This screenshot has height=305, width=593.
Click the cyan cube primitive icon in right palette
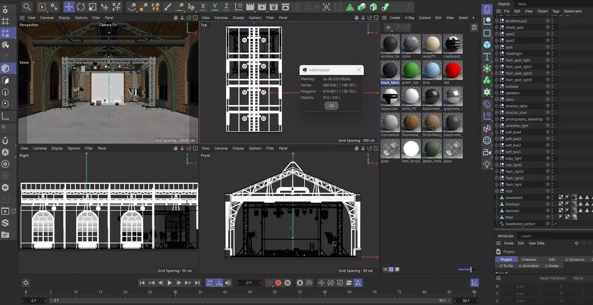click(x=487, y=45)
